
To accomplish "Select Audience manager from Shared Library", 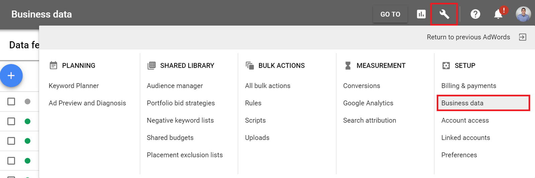I will pos(175,86).
